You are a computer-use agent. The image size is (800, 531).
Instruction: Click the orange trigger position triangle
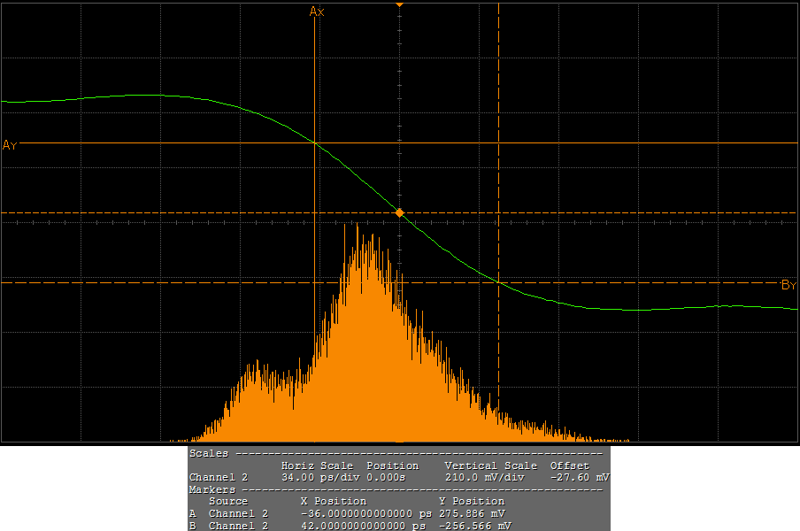click(399, 4)
